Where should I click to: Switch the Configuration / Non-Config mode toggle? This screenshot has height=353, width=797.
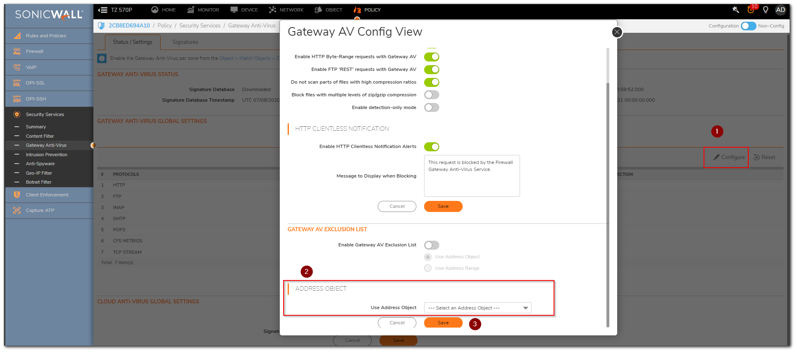(748, 26)
